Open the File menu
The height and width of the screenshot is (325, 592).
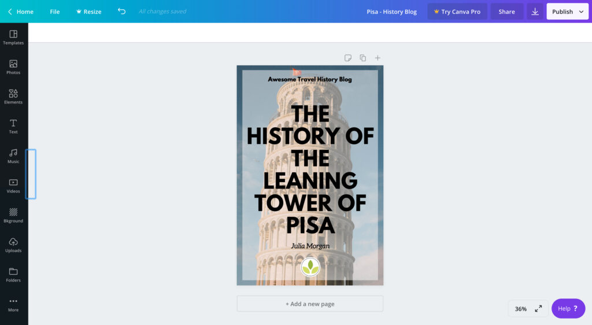[55, 12]
